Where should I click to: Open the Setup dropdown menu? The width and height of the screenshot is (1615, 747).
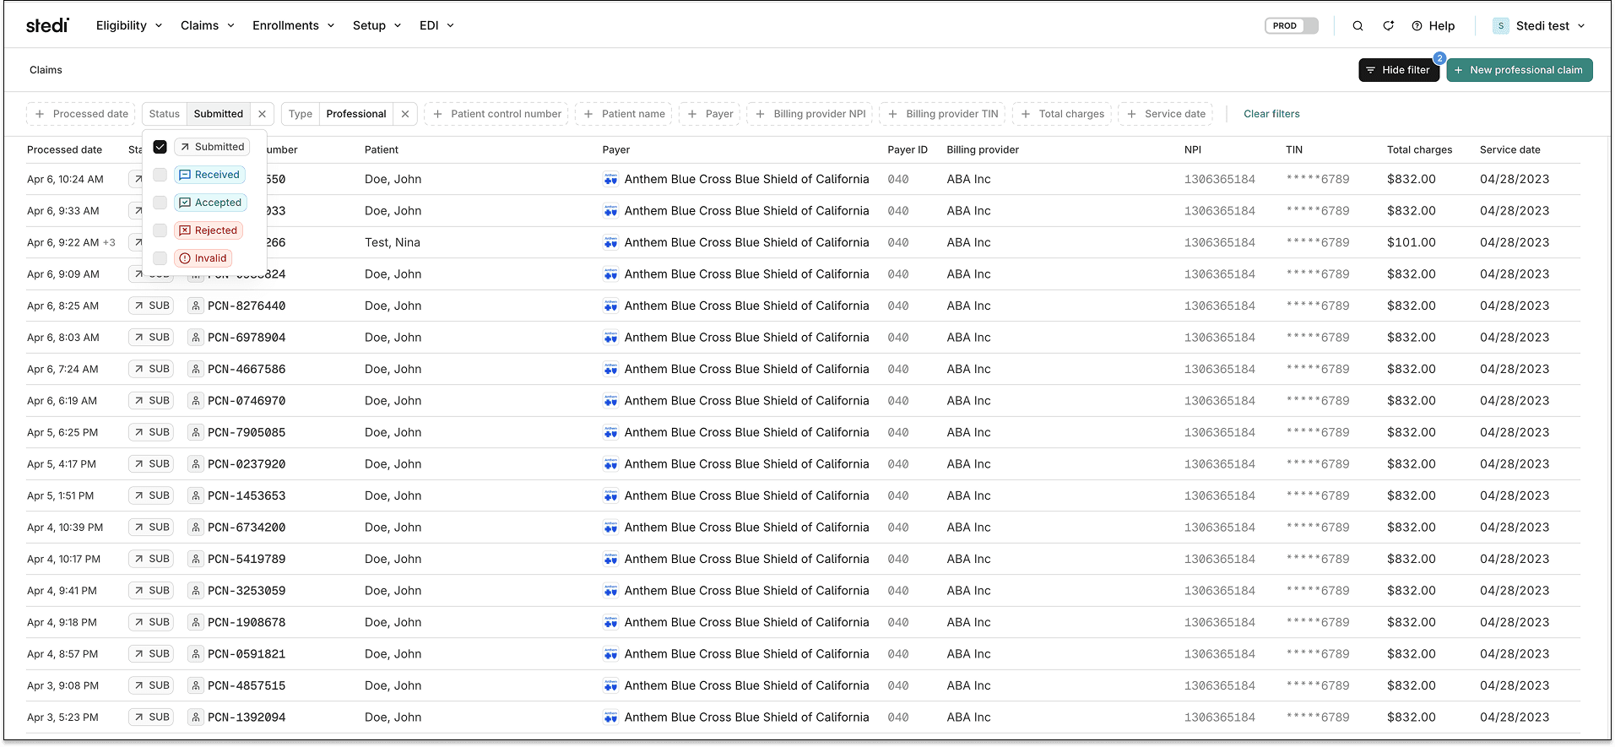(377, 25)
